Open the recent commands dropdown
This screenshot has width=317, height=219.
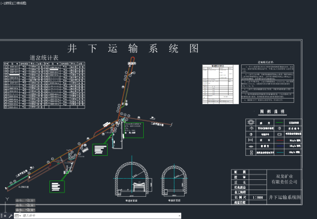tap(18, 216)
